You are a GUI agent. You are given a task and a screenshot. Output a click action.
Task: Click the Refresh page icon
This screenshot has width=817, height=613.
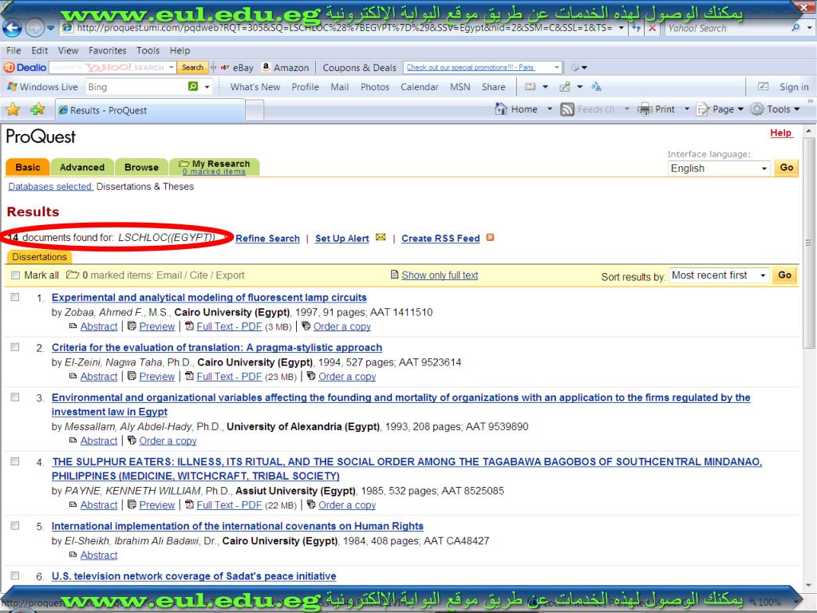pyautogui.click(x=636, y=28)
